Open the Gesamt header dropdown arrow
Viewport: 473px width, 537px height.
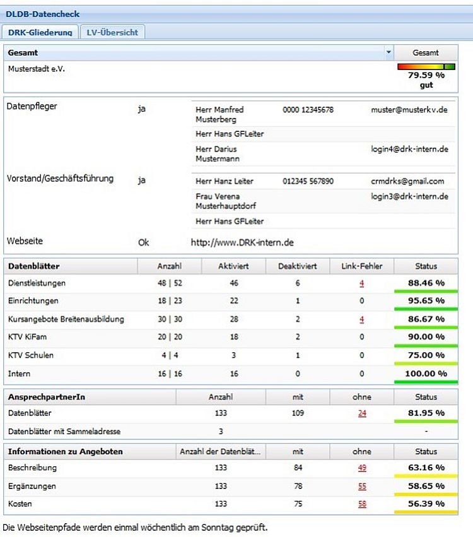[x=388, y=52]
